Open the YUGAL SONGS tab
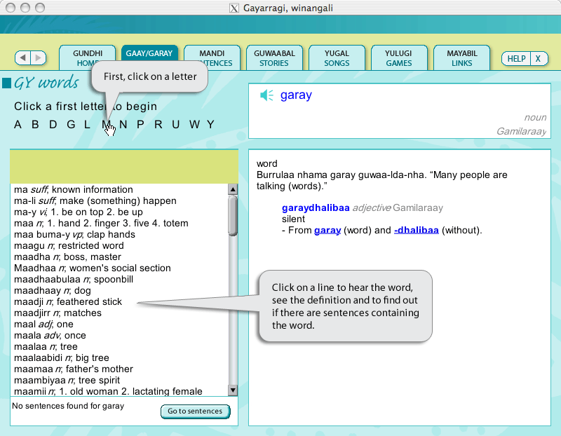 point(337,58)
